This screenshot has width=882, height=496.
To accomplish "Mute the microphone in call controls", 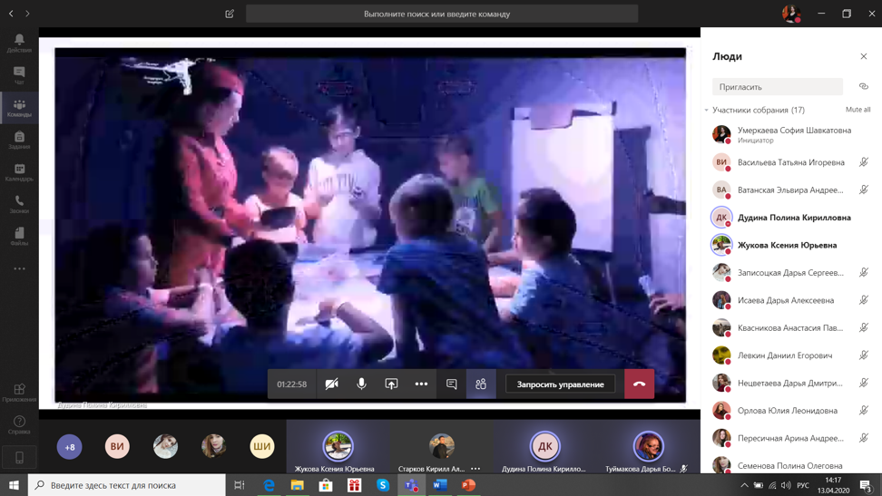I will pyautogui.click(x=361, y=384).
